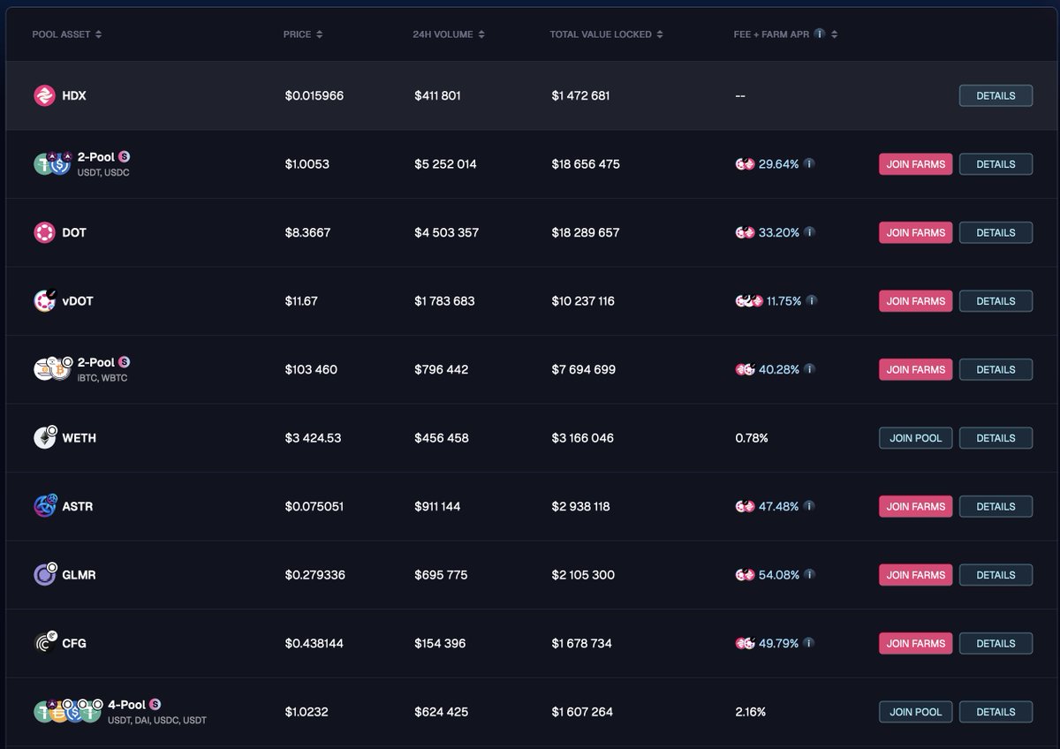Image resolution: width=1060 pixels, height=749 pixels.
Task: Open Details for USDT, USDC 2-Pool
Action: [x=996, y=164]
